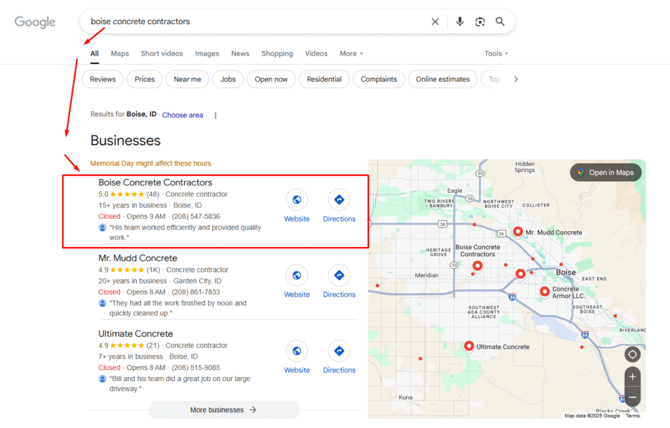This screenshot has width=670, height=428.
Task: Expand the More search tabs dropdown
Action: pos(351,54)
